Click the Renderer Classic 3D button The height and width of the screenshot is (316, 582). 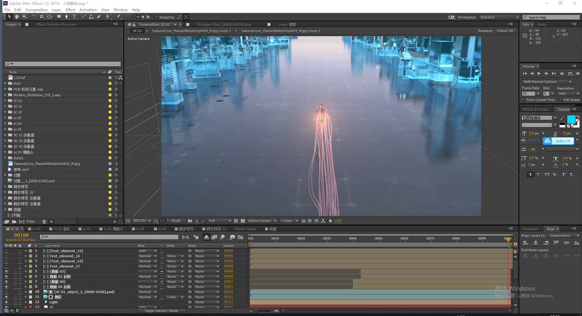click(505, 31)
